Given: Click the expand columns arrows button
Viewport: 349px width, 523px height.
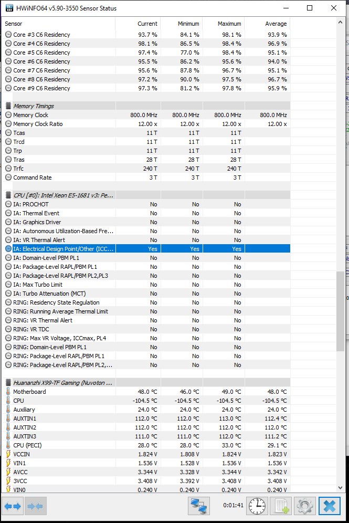Looking at the screenshot, I should 13,506.
